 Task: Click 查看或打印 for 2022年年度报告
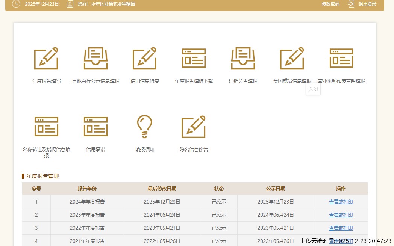click(x=341, y=228)
